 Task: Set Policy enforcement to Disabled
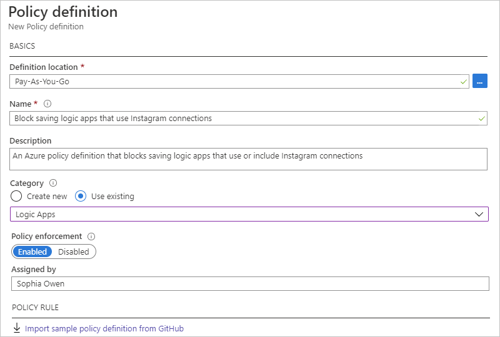point(74,252)
